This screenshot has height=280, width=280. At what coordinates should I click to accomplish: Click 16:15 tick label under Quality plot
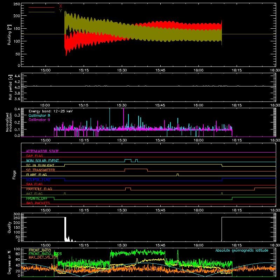pyautogui.click(x=237, y=245)
